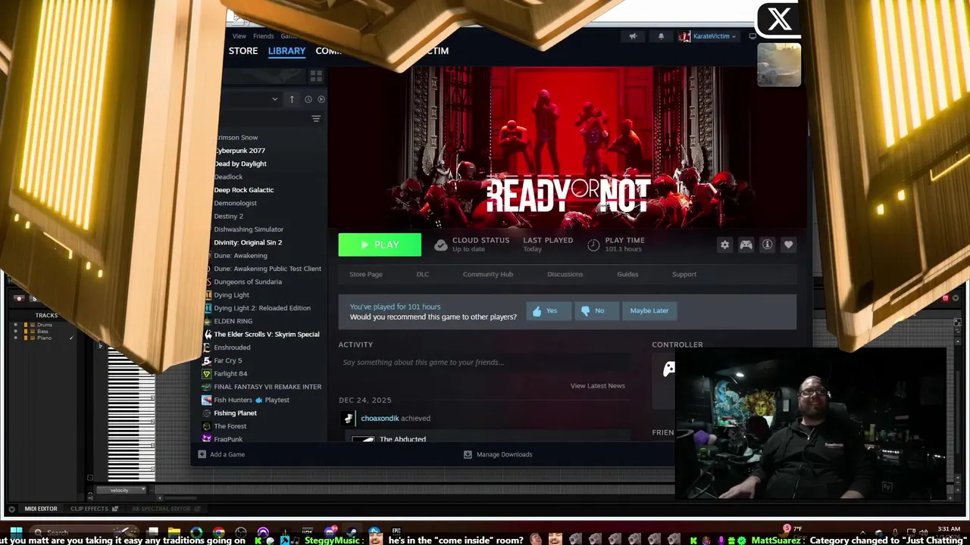Open Ready or Not game settings gear
This screenshot has width=970, height=545.
(x=724, y=244)
